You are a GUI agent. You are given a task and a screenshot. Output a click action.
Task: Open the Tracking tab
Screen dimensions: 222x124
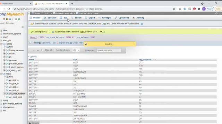coord(138,18)
